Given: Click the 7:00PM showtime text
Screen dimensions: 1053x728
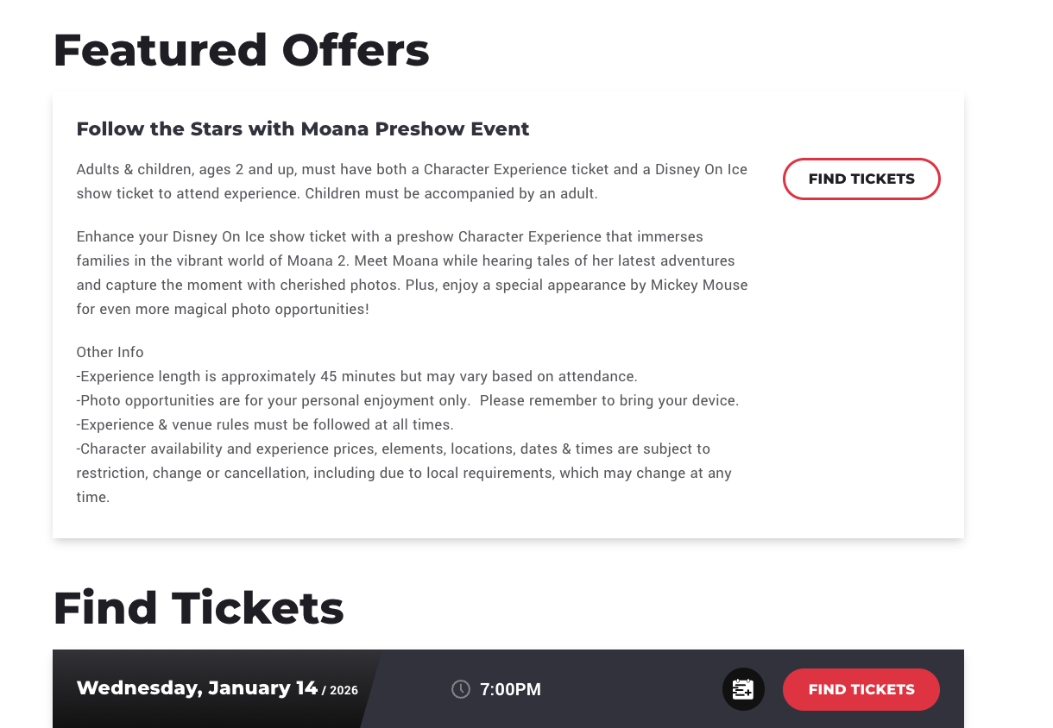Looking at the screenshot, I should (x=510, y=689).
